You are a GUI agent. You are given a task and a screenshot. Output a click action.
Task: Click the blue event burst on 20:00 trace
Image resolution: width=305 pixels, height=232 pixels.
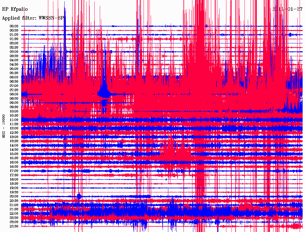[x=79, y=196]
